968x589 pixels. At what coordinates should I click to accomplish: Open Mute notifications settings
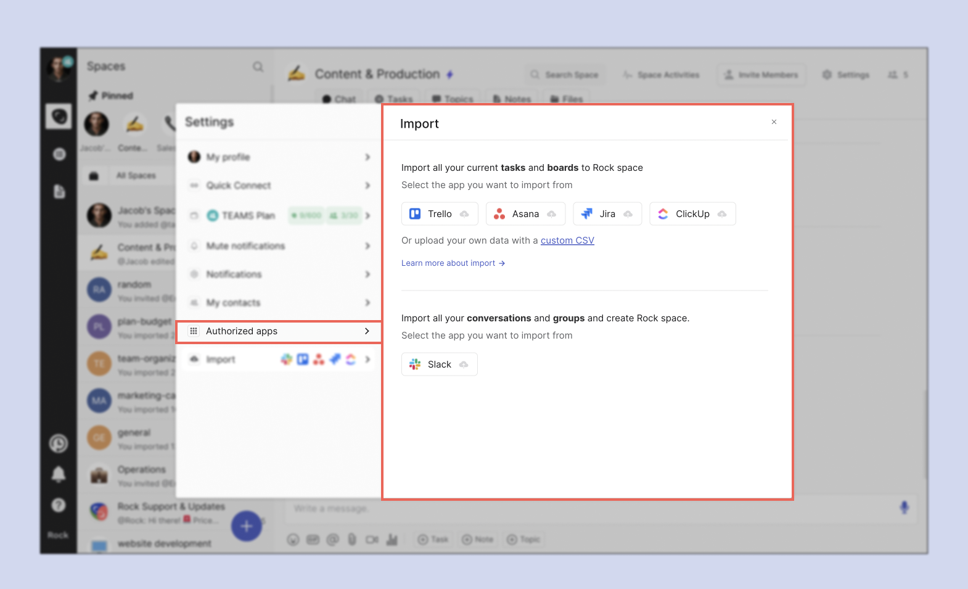279,246
